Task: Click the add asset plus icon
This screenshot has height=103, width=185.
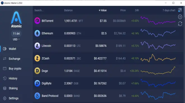Action: coord(180,17)
